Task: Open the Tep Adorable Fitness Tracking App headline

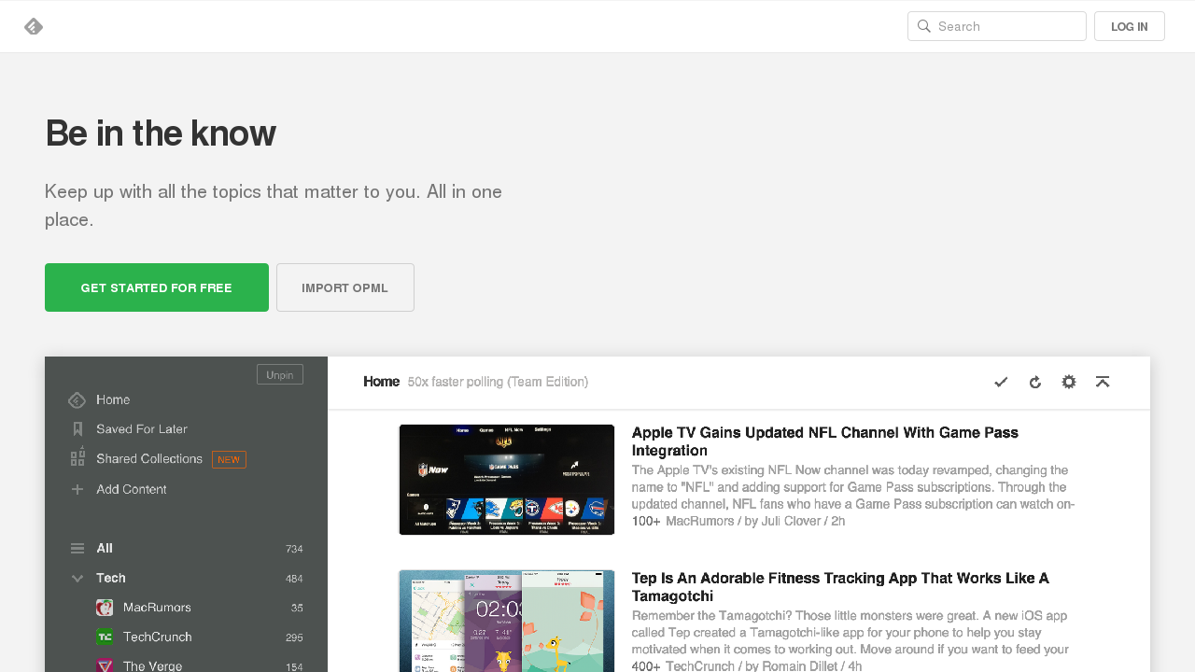Action: click(840, 587)
